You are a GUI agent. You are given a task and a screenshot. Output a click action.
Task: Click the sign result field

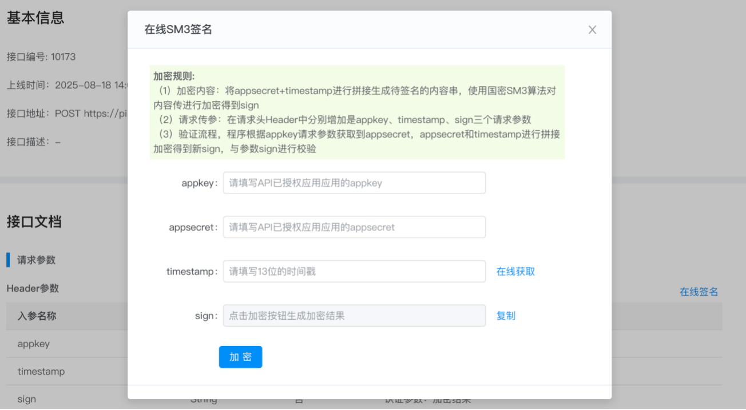coord(354,316)
